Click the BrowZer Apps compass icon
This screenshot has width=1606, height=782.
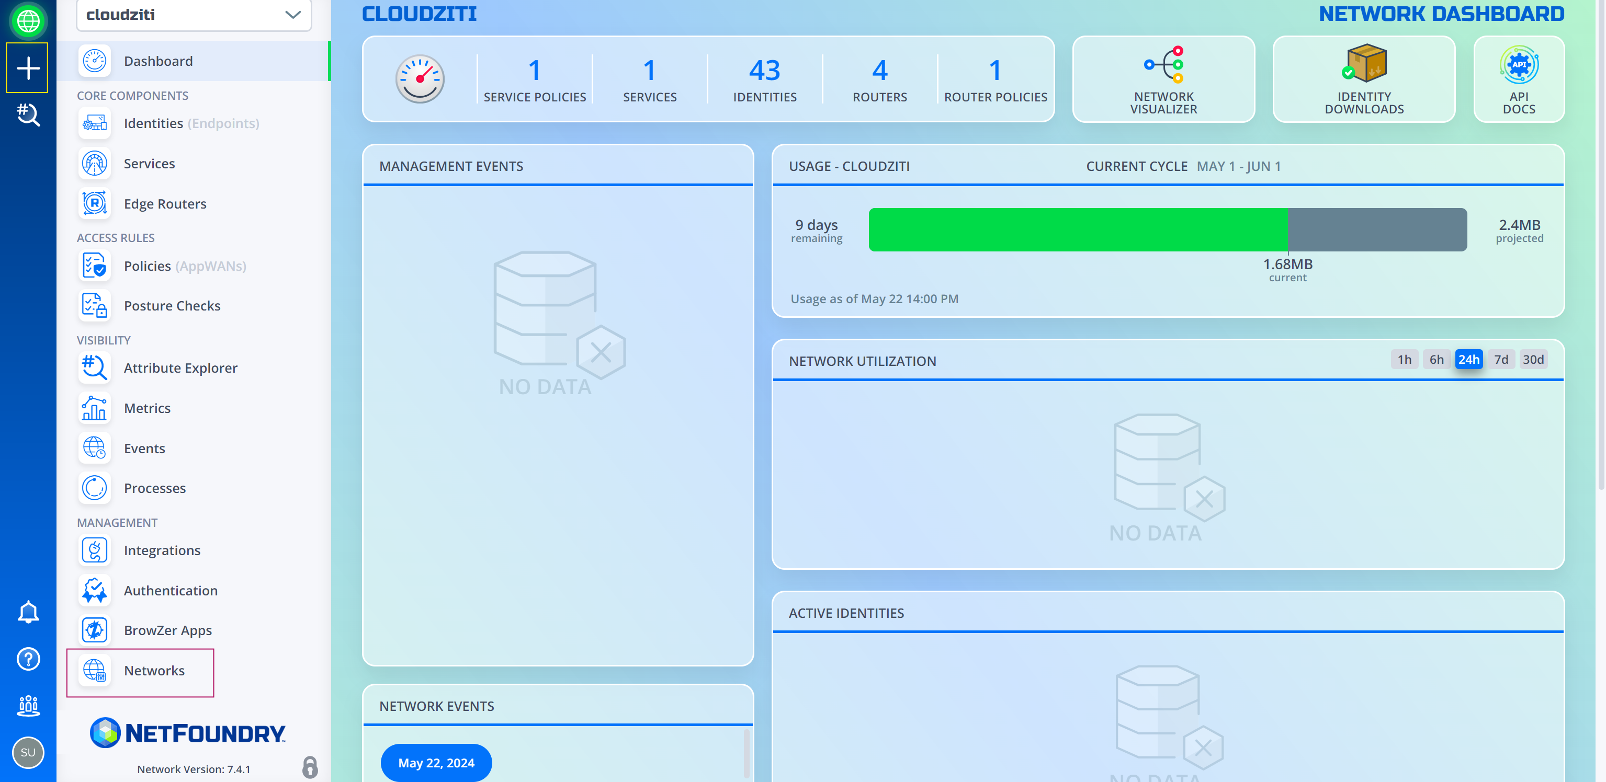pos(95,630)
